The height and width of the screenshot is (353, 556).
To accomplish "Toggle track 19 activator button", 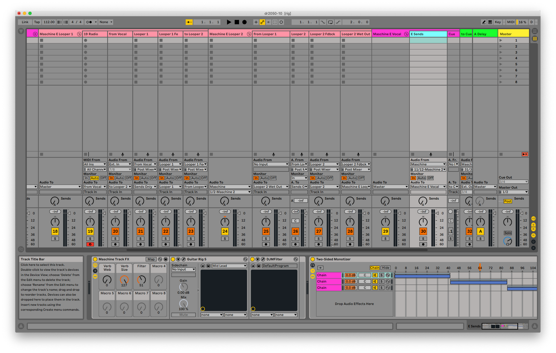I will click(90, 231).
